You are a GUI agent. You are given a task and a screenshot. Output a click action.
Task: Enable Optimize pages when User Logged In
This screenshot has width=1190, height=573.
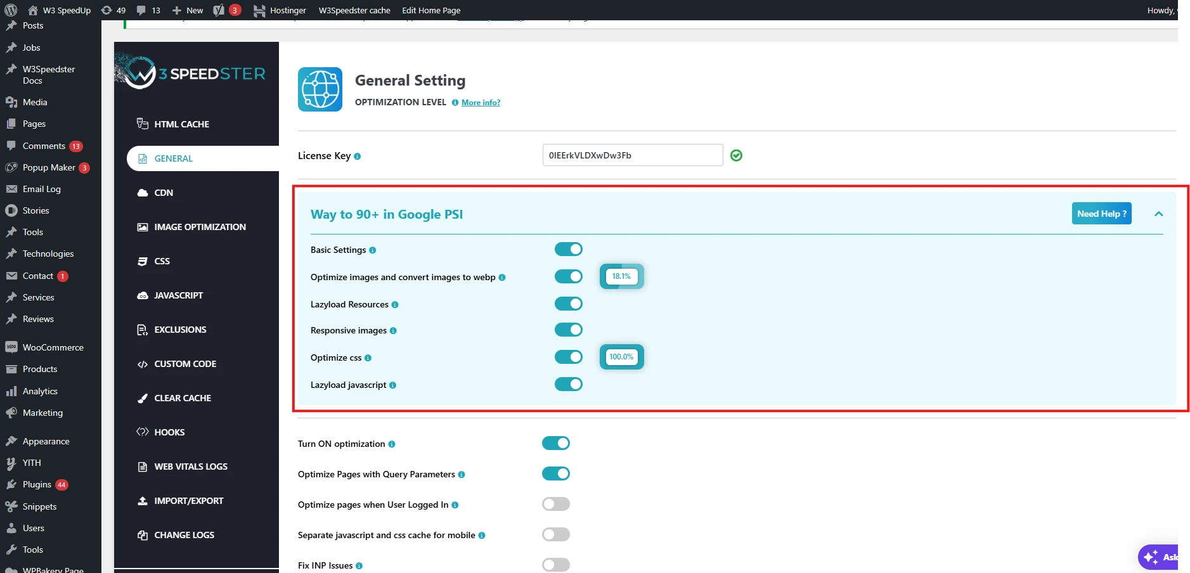point(555,504)
